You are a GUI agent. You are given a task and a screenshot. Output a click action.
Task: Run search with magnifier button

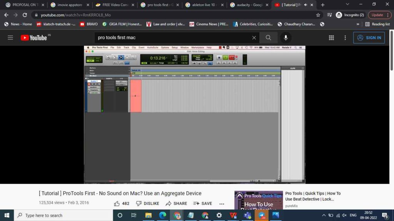268,38
